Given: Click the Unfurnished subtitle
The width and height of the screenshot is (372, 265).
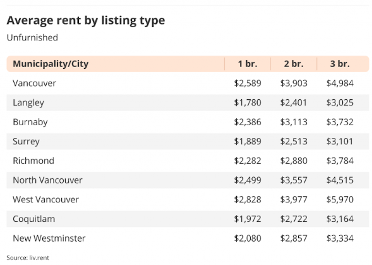Looking at the screenshot, I should (x=32, y=37).
